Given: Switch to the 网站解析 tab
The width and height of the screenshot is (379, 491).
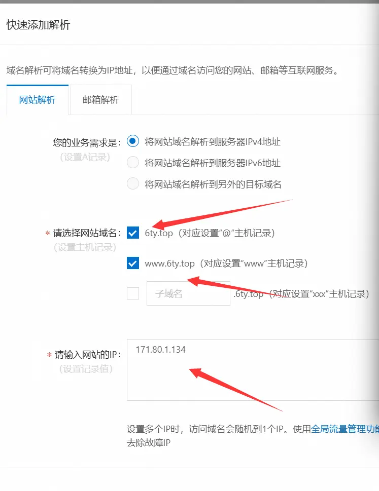Looking at the screenshot, I should tap(38, 100).
